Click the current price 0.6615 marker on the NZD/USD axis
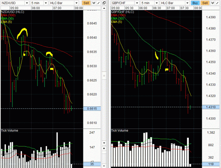This screenshot has height=168, width=221. [x=92, y=108]
